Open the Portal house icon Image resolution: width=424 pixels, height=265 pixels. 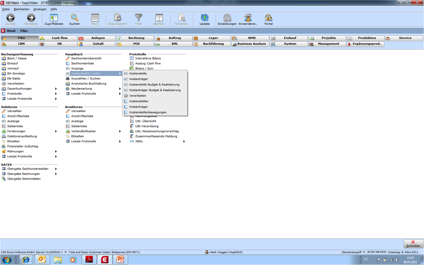[268, 18]
